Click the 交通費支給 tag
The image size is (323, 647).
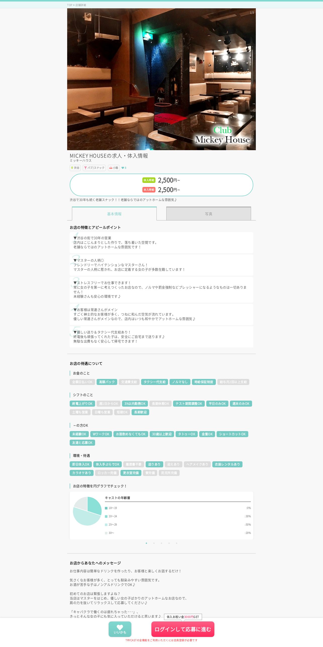[x=129, y=382]
